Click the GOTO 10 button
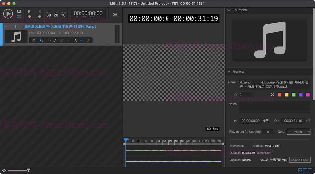This screenshot has width=315, height=174. coord(63,14)
